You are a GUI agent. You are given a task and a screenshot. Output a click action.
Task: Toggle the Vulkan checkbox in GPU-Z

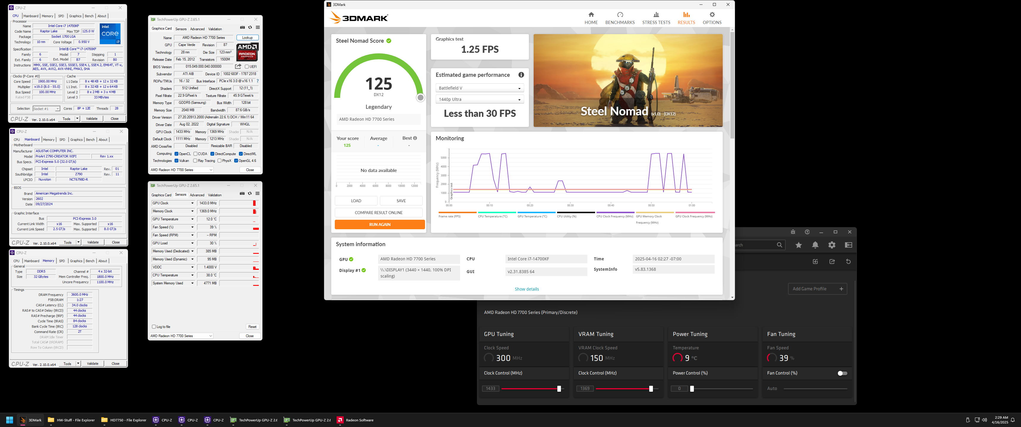click(176, 160)
